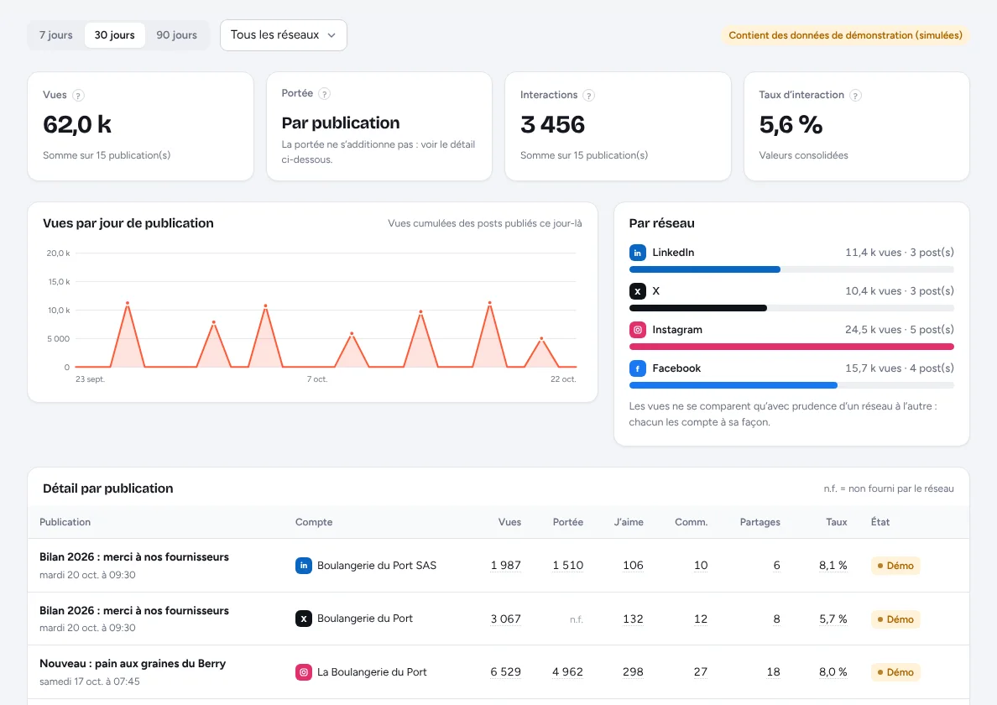Click the LinkedIn icon in Par réseau
Image resolution: width=997 pixels, height=705 pixels.
click(637, 253)
